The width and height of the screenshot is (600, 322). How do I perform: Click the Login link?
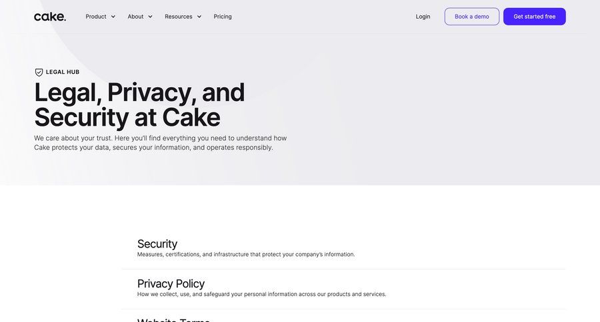click(x=423, y=17)
